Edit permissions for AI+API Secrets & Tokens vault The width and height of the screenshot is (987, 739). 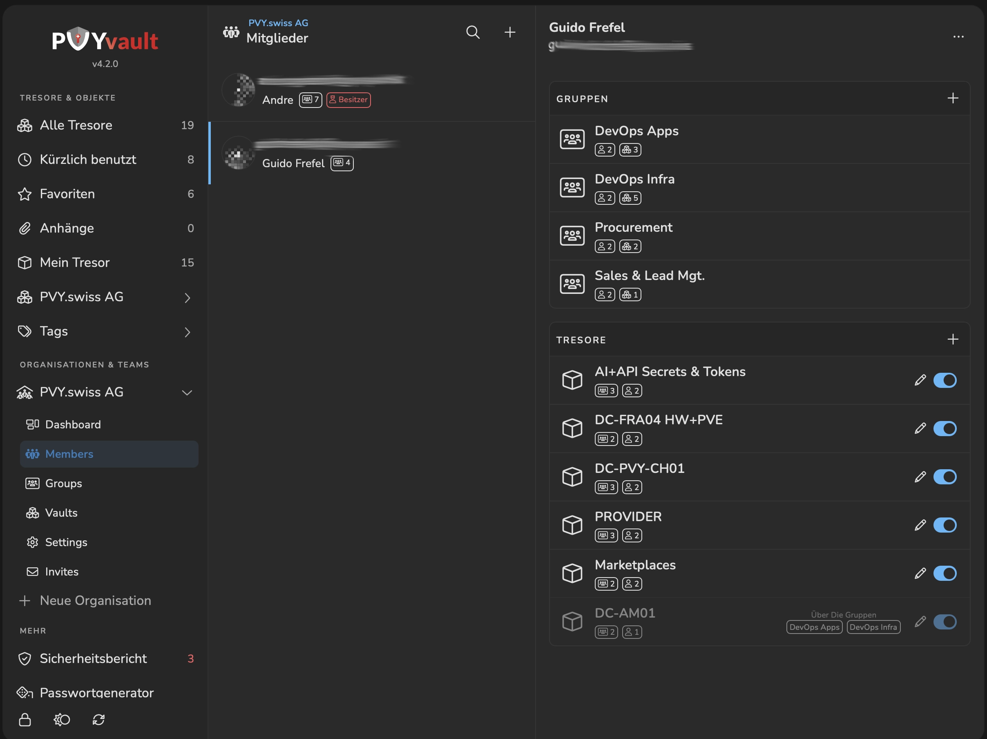[920, 380]
